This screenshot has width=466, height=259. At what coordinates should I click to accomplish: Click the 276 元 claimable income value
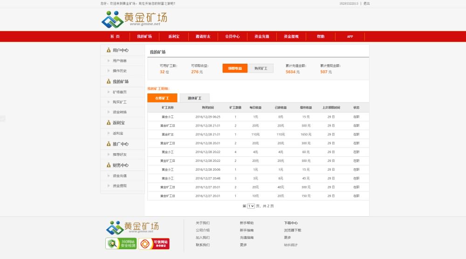pos(197,72)
